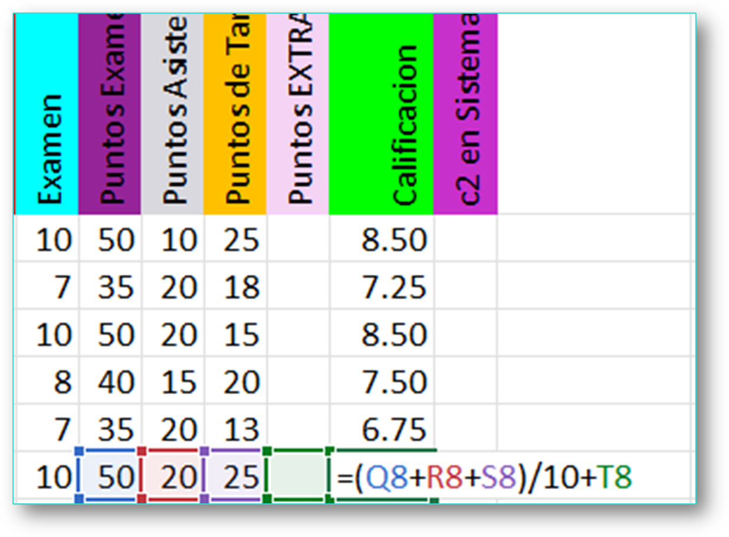The height and width of the screenshot is (537, 729).
Task: Click the magenta c2 en Sistema header
Action: 465,115
